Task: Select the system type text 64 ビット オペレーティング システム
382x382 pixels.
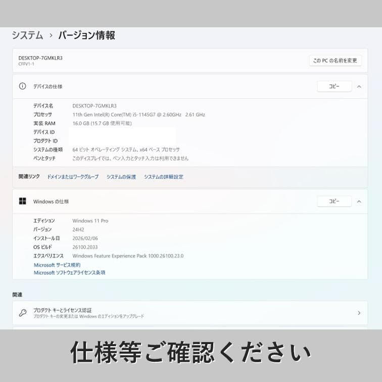Action: pos(105,150)
